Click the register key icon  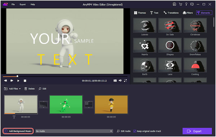point(186,4)
